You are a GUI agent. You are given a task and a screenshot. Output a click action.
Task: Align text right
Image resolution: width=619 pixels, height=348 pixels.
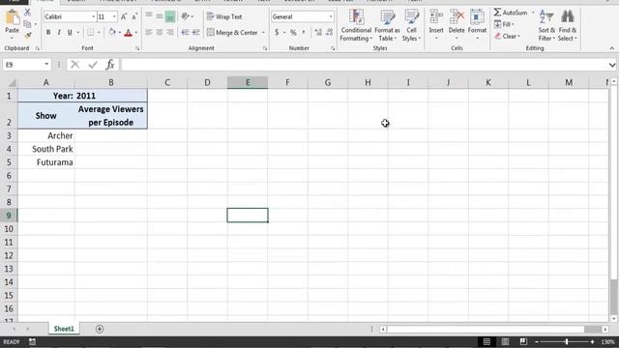(x=170, y=32)
